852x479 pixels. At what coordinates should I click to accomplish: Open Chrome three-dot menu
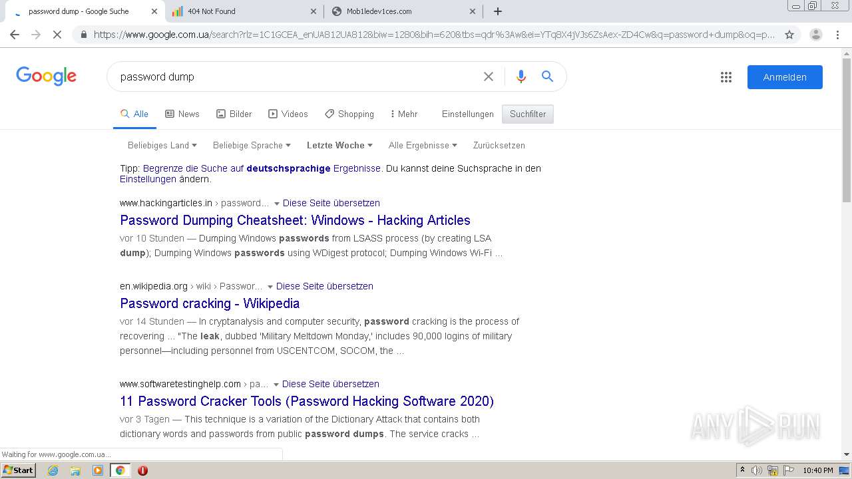pos(838,35)
